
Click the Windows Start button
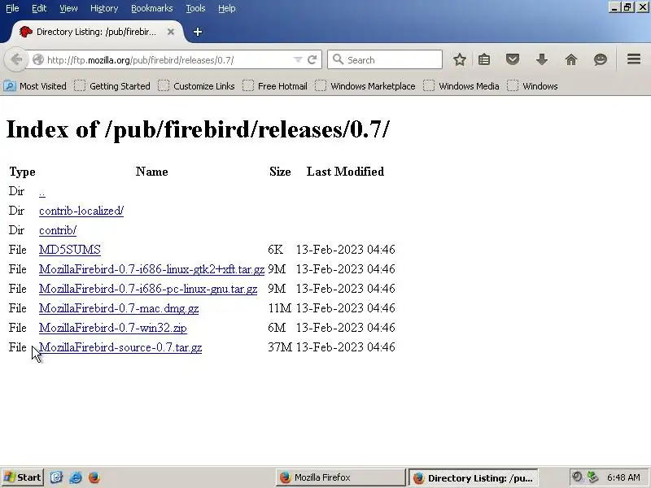[x=23, y=477]
